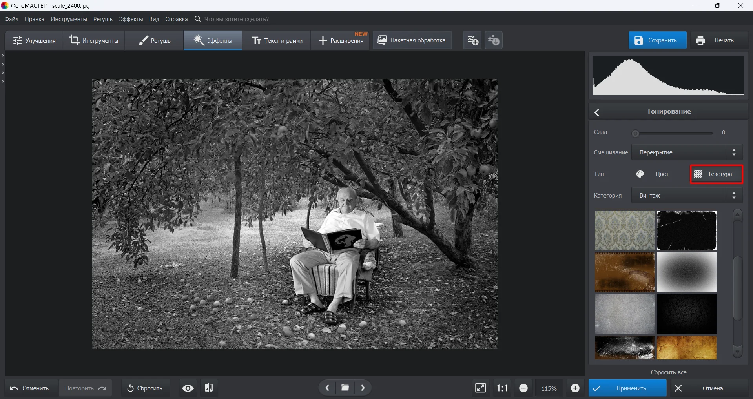Expand the top left side panel chevron

(2, 56)
